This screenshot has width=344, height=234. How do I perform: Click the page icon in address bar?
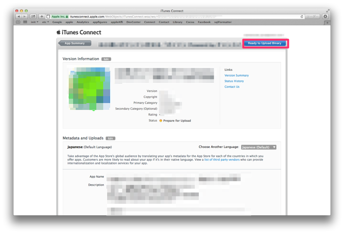48,16
